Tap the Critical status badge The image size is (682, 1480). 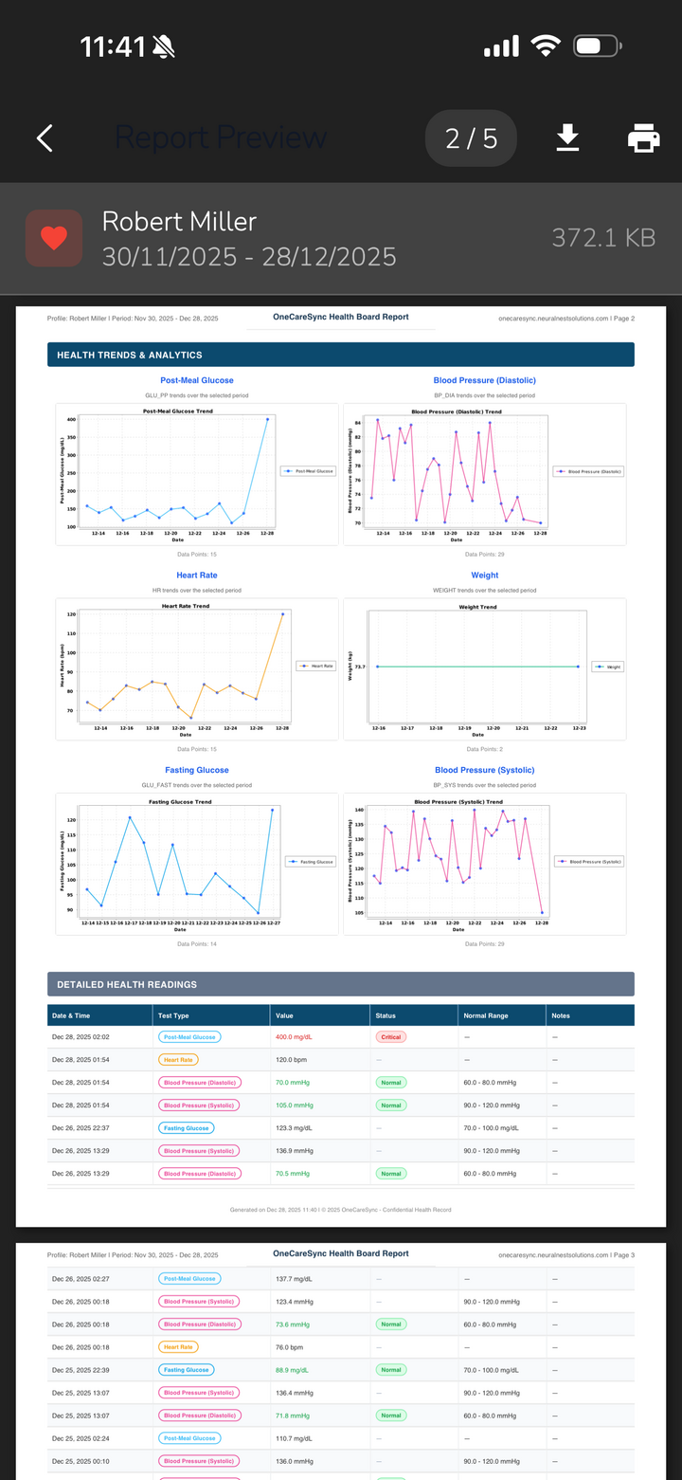point(391,1037)
